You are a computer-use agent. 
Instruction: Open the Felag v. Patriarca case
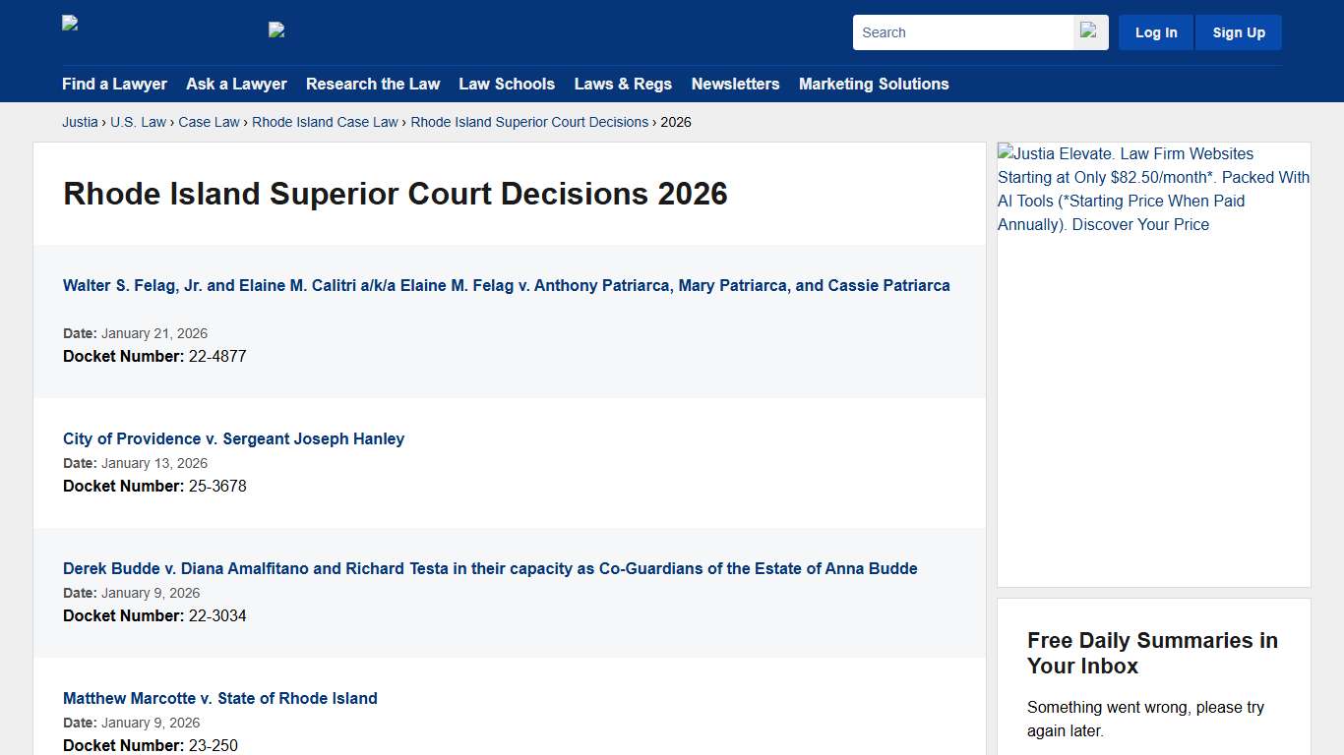[506, 285]
